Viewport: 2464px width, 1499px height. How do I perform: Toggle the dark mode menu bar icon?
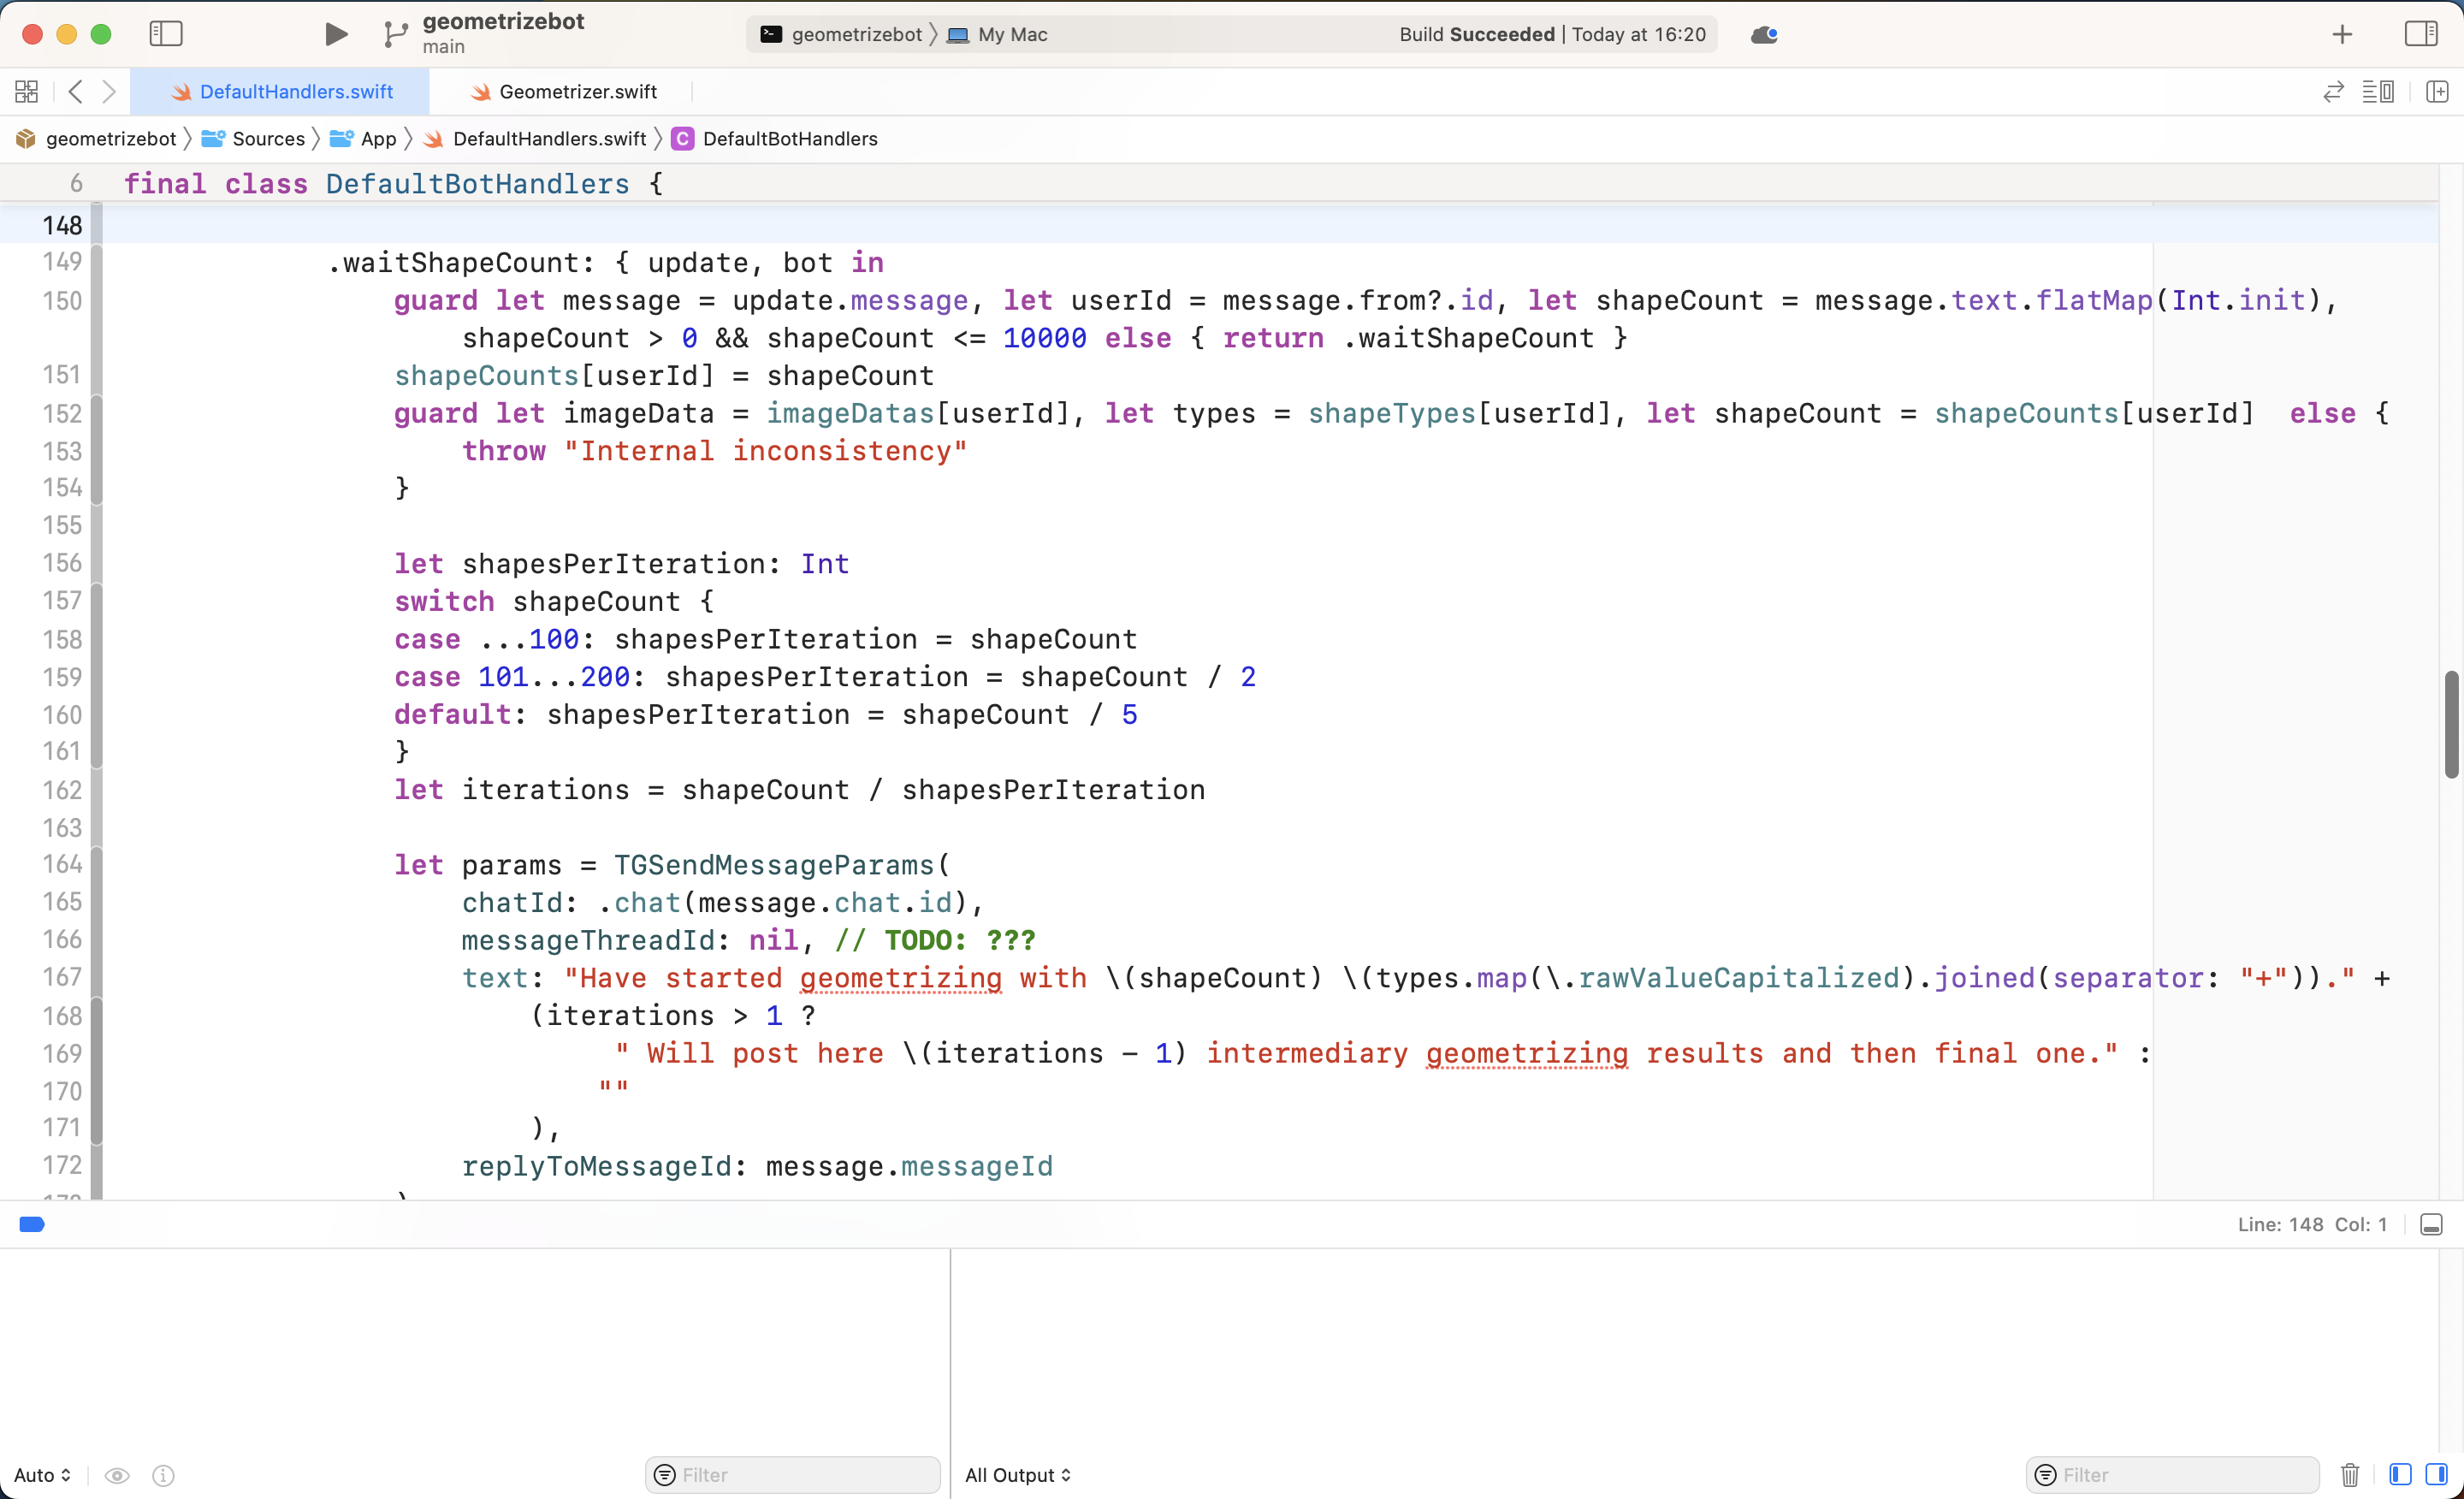click(1765, 33)
